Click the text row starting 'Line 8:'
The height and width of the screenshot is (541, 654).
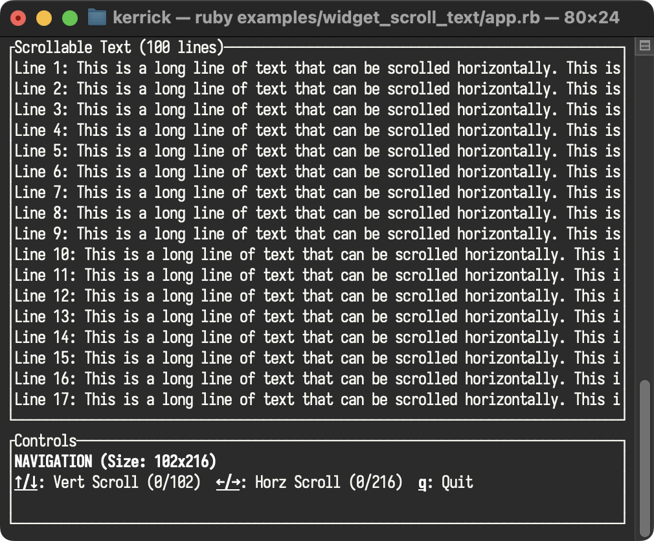(317, 213)
